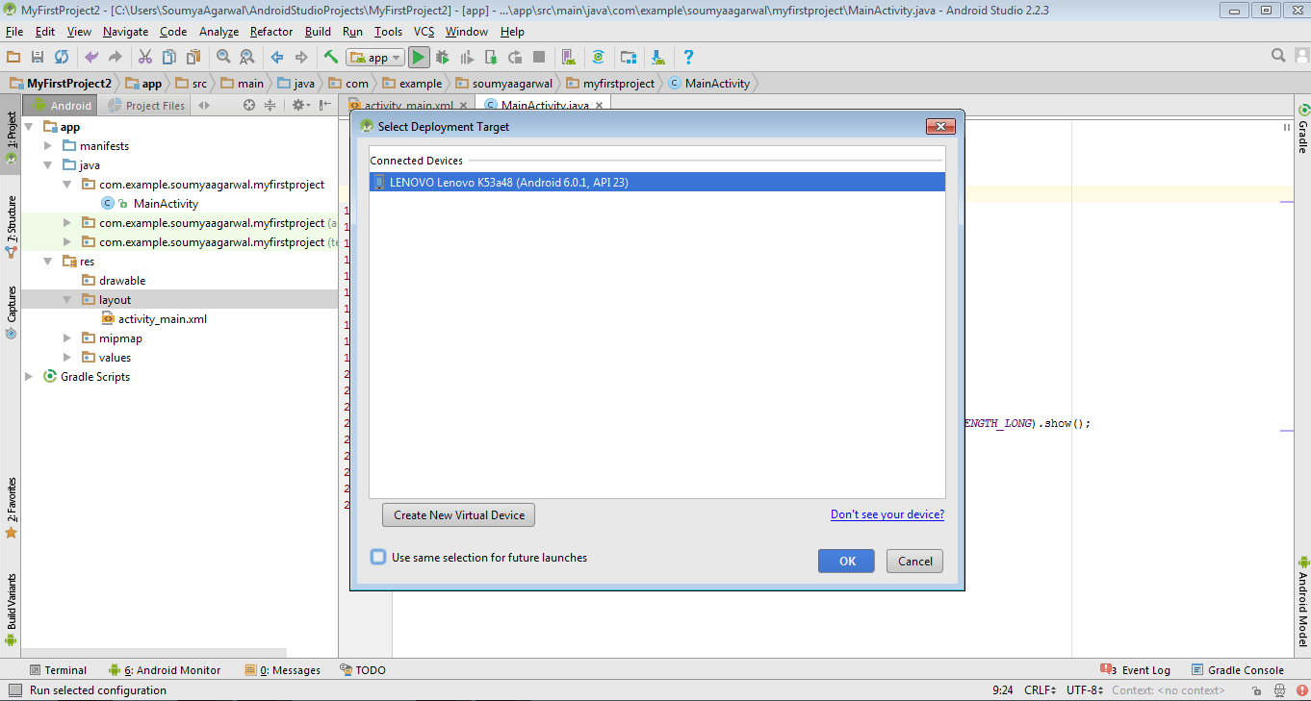
Task: Collapse the java folder
Action: [x=46, y=164]
